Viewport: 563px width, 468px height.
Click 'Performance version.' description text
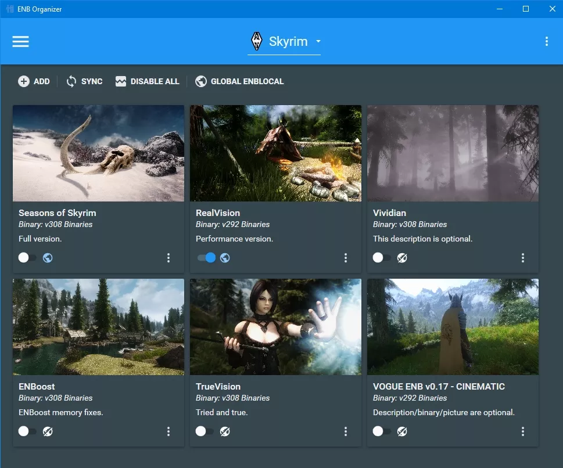click(235, 239)
